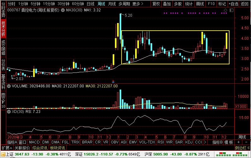Add stock via +自选 button
Image resolution: width=251 pixels, height=158 pixels.
pyautogui.click(x=233, y=4)
